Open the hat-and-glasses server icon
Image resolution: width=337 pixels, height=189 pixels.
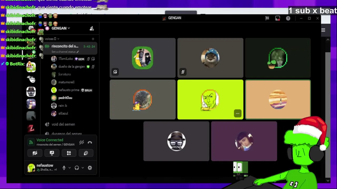31,92
